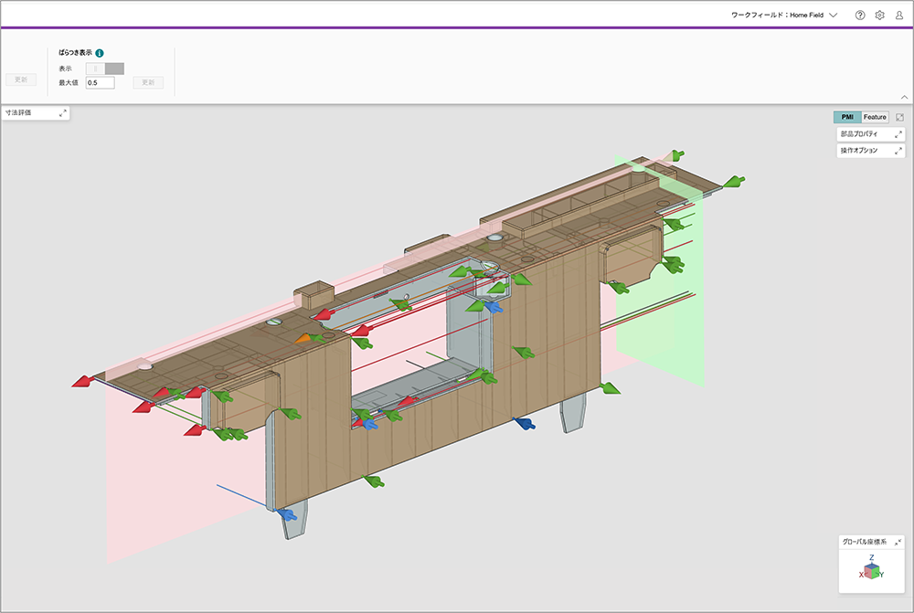Expand the 操作オプション panel
This screenshot has width=914, height=613.
click(898, 151)
